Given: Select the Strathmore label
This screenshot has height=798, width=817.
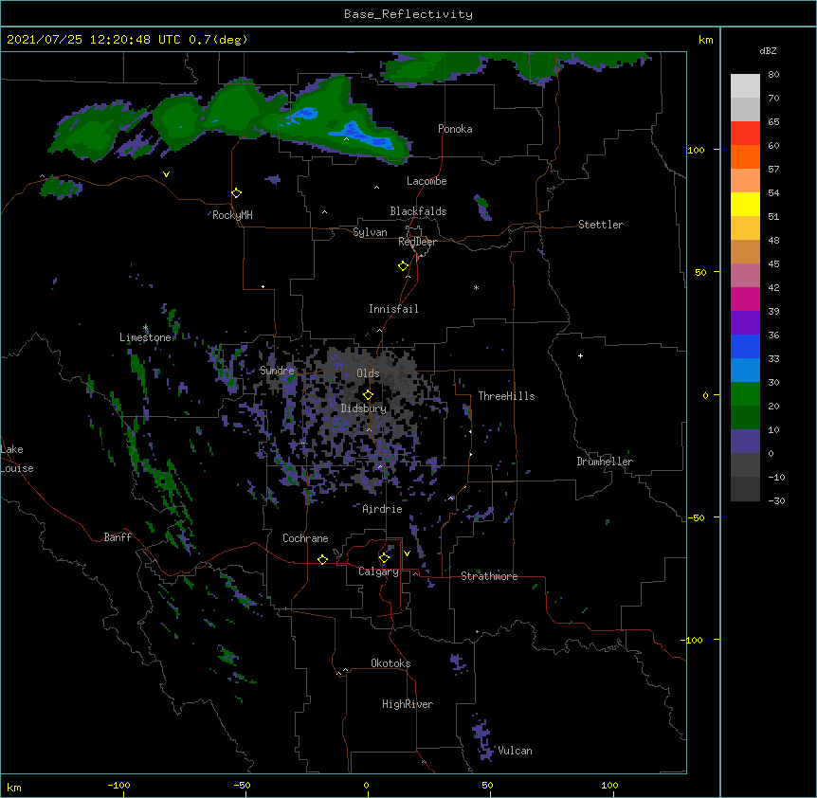Looking at the screenshot, I should click(489, 576).
